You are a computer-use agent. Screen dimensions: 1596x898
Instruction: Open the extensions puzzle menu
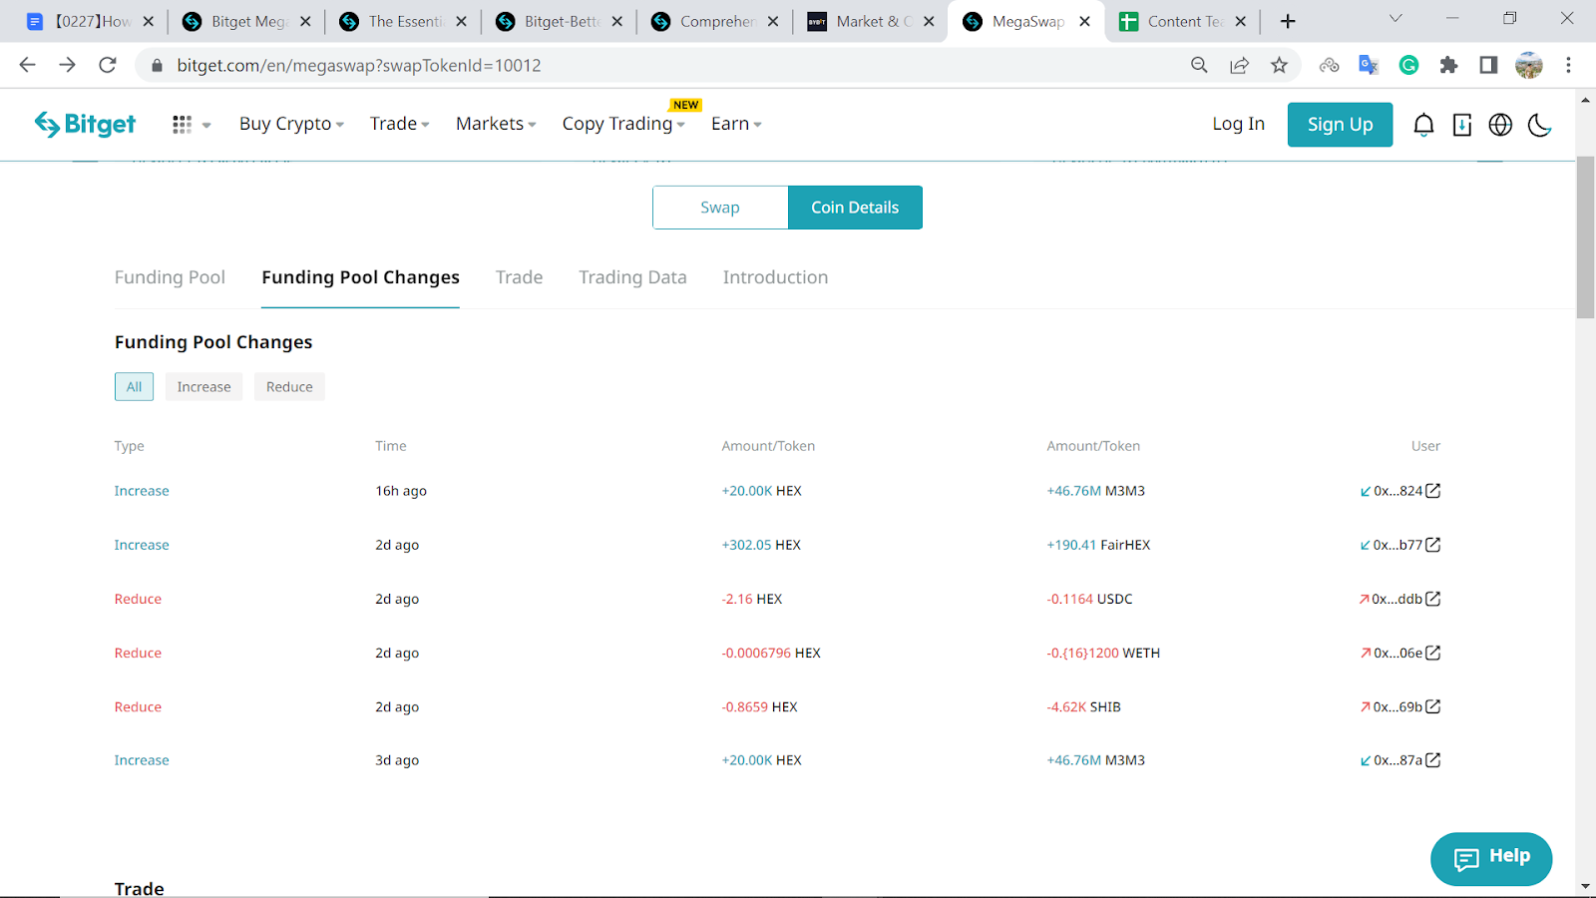1448,65
